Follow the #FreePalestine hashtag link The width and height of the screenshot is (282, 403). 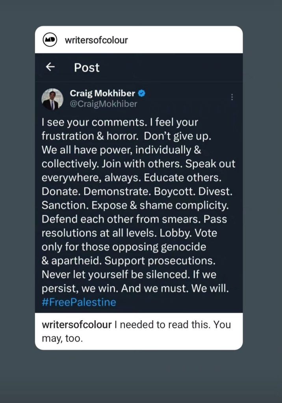point(79,302)
